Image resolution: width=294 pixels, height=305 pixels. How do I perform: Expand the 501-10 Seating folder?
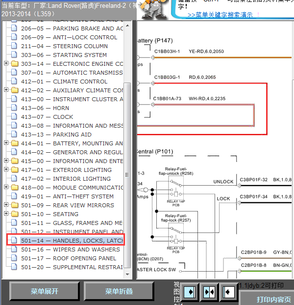click(x=6, y=214)
